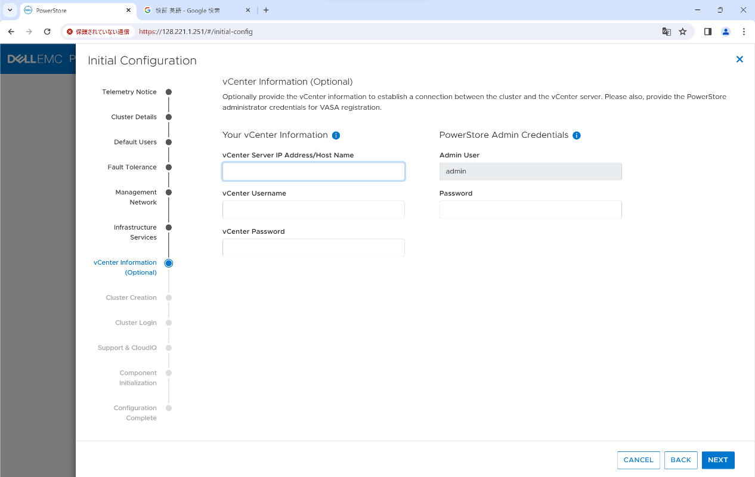Screen dimensions: 755x477
Task: Open a new browser tab
Action: (266, 10)
